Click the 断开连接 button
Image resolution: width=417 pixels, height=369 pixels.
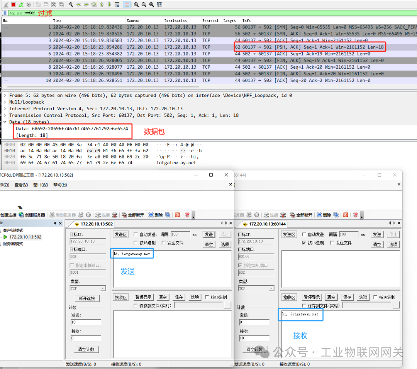87,298
